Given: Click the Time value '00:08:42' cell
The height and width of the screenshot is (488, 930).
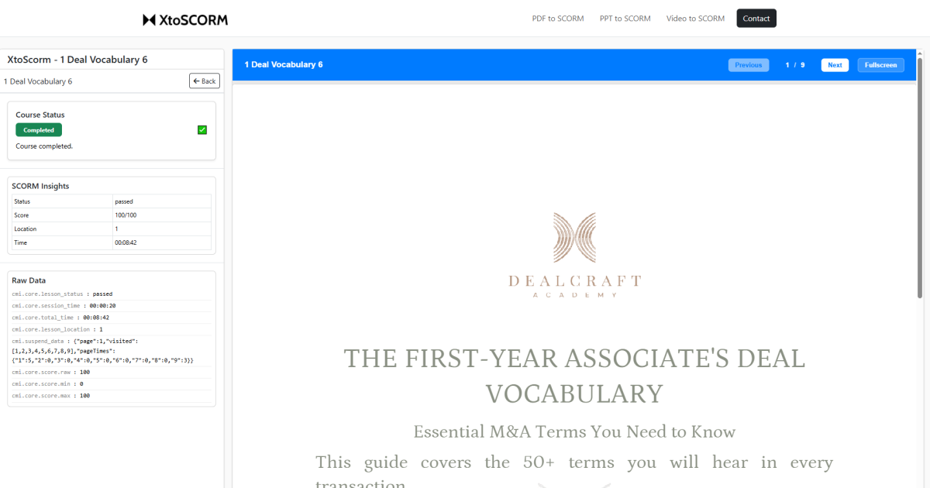Looking at the screenshot, I should pyautogui.click(x=161, y=243).
